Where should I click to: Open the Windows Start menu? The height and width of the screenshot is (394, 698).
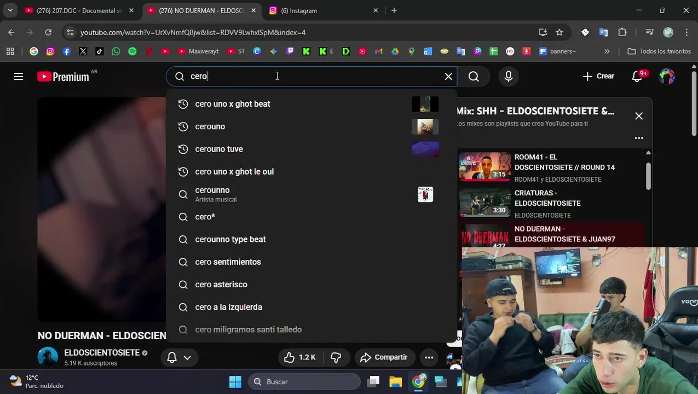click(235, 381)
